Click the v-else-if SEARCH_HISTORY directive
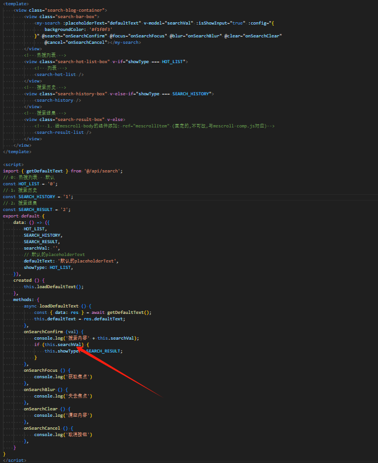This screenshot has height=463, width=378. (x=160, y=94)
